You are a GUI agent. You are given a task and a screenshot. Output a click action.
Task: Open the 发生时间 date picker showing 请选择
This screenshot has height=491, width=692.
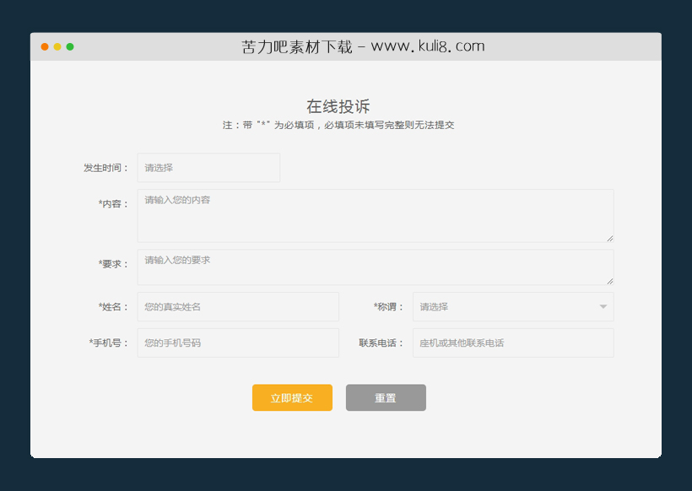point(208,167)
